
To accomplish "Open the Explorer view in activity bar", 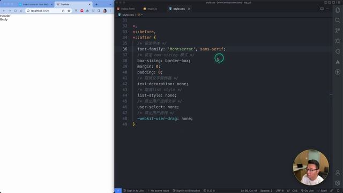I will coord(338,10).
